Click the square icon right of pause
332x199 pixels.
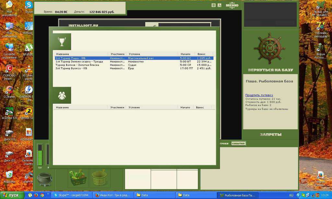219,5
